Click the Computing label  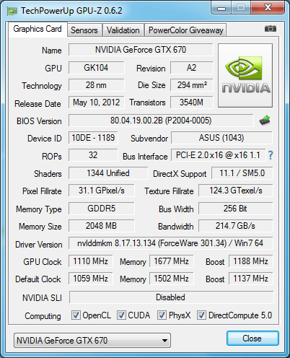tap(43, 316)
